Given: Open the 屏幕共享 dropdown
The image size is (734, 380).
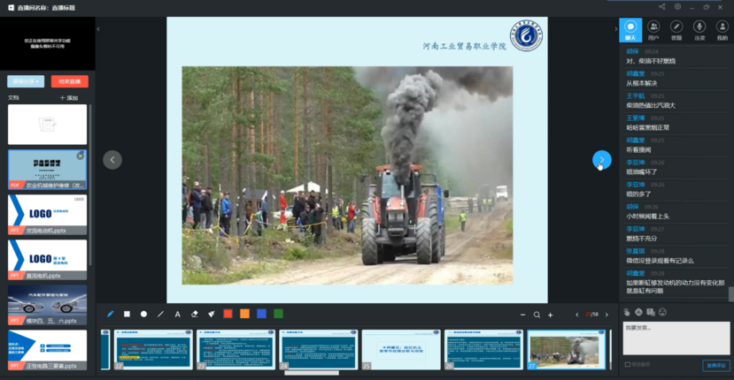Looking at the screenshot, I should point(26,81).
